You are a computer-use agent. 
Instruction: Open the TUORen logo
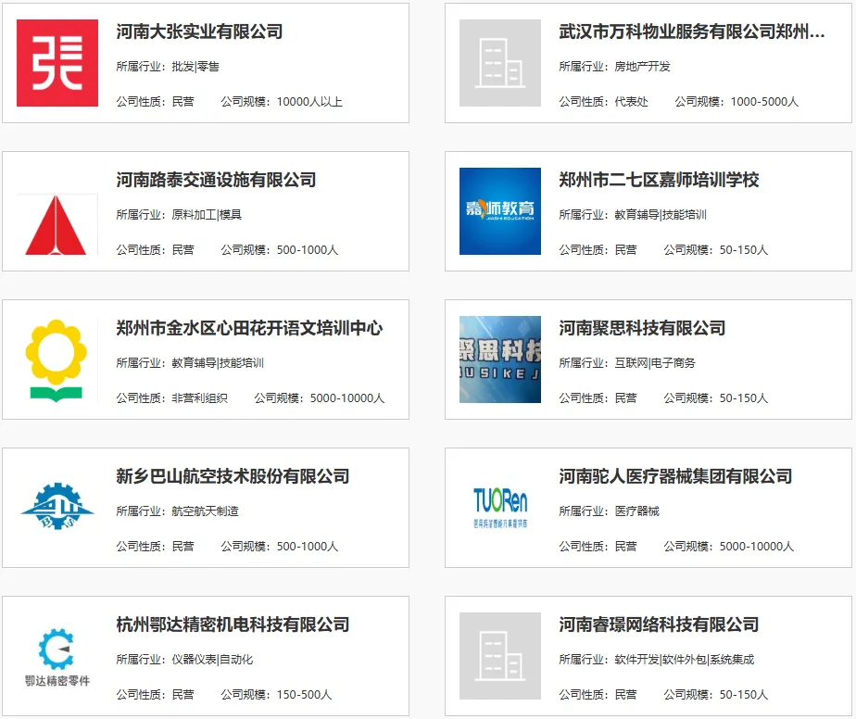[500, 508]
